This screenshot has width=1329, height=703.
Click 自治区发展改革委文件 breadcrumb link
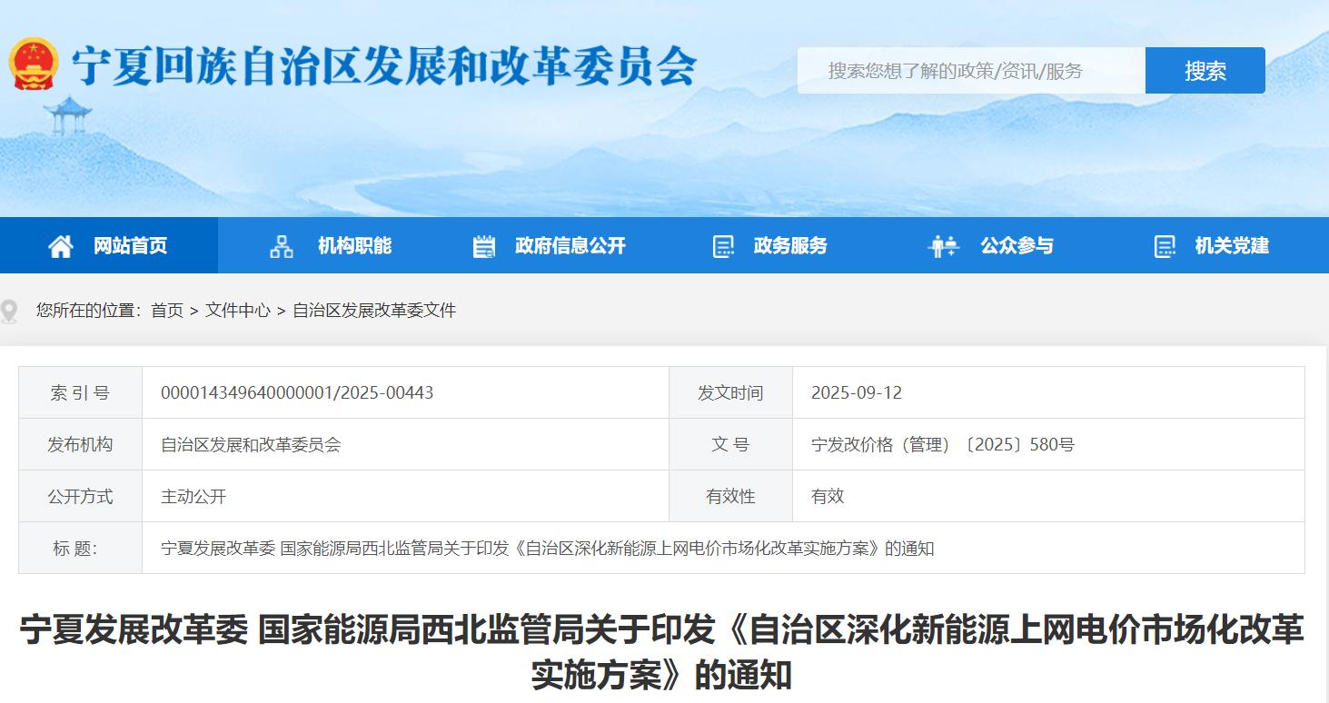(x=374, y=311)
